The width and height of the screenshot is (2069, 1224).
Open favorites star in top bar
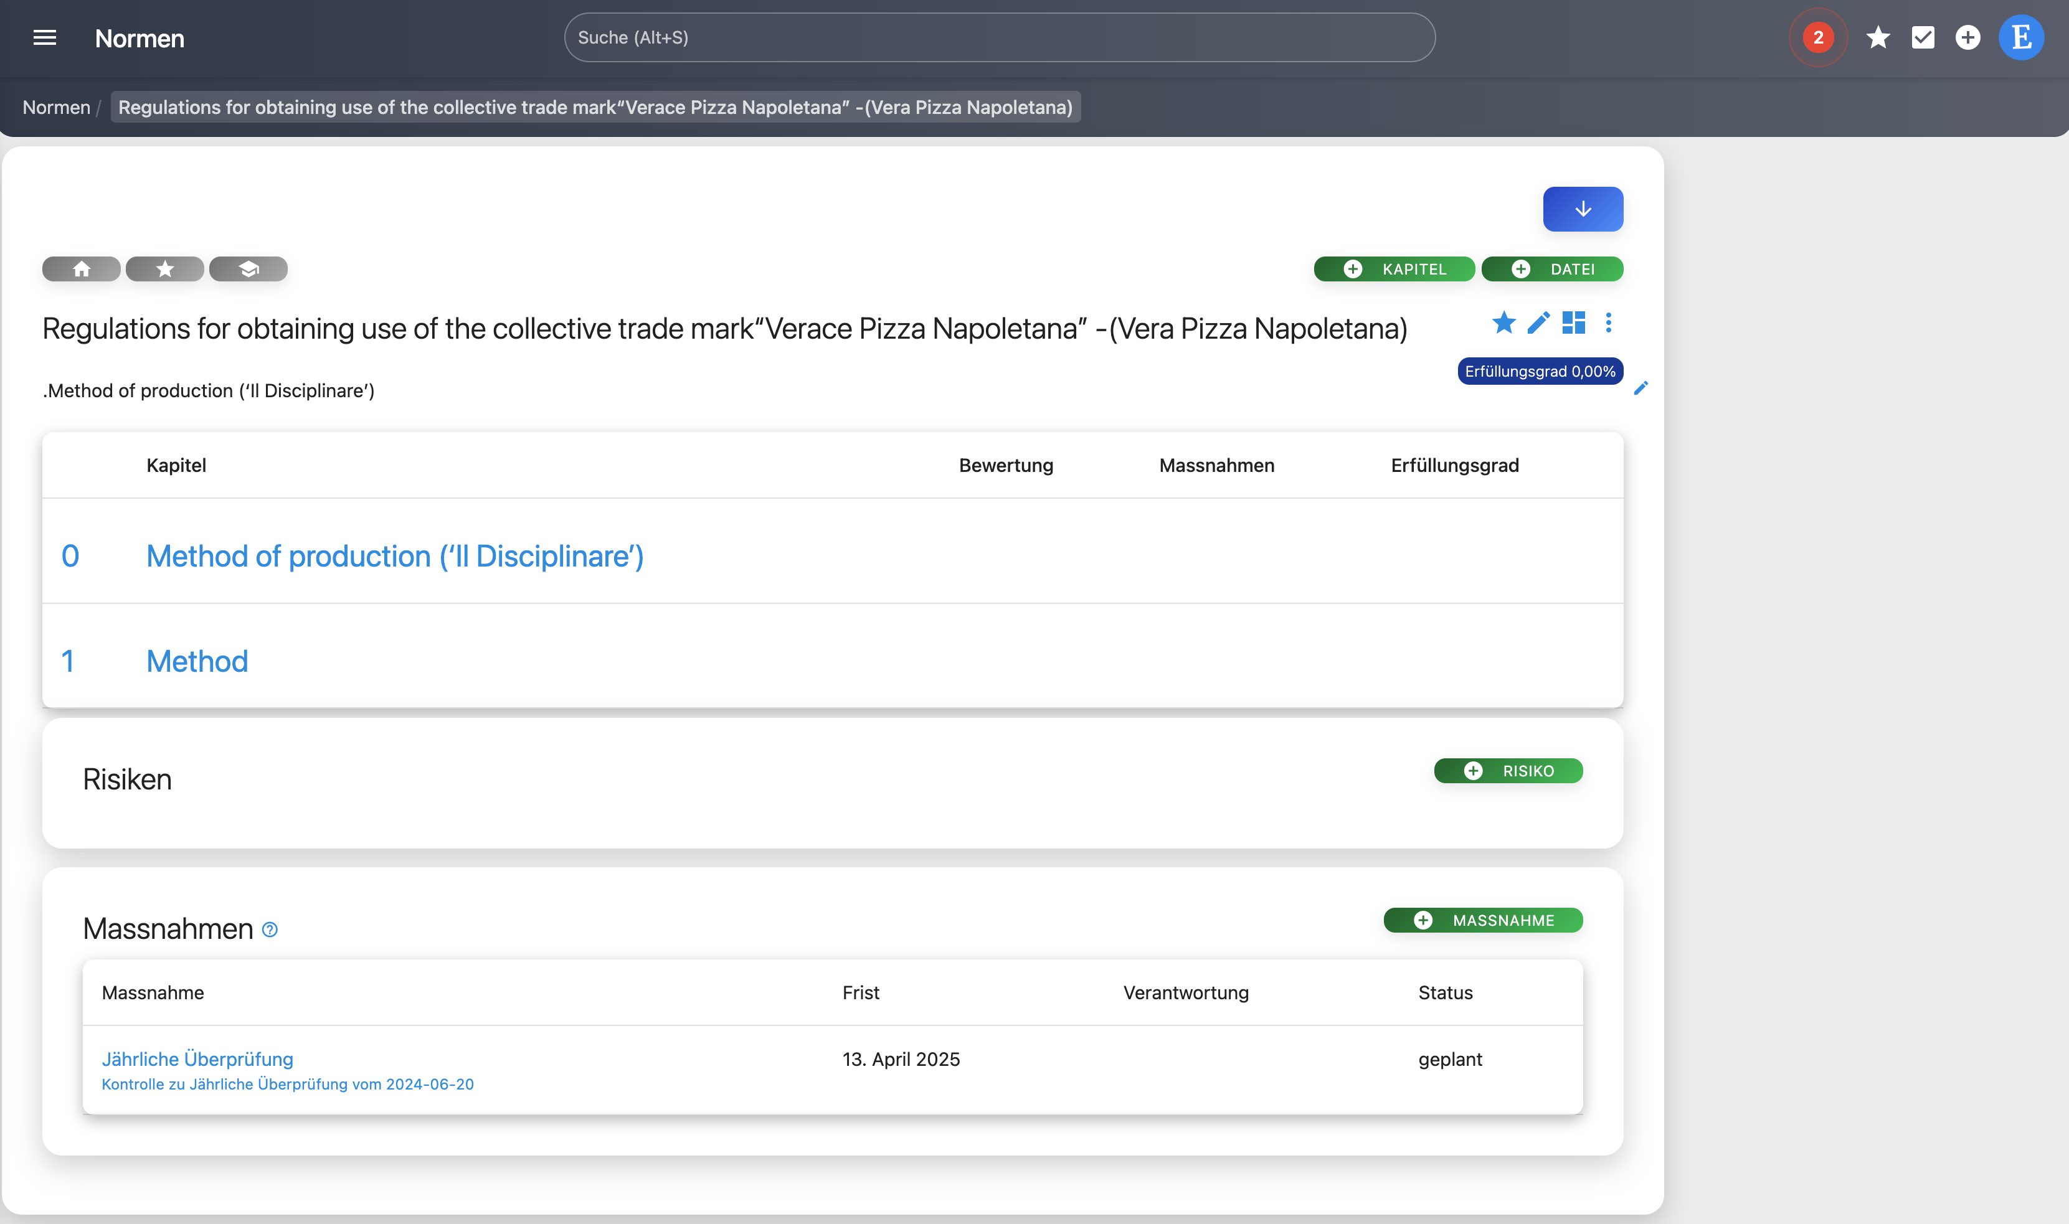coord(1878,38)
